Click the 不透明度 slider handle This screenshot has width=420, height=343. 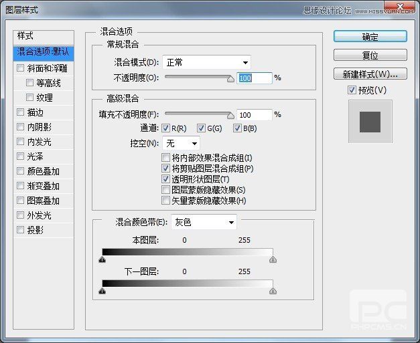[x=230, y=79]
